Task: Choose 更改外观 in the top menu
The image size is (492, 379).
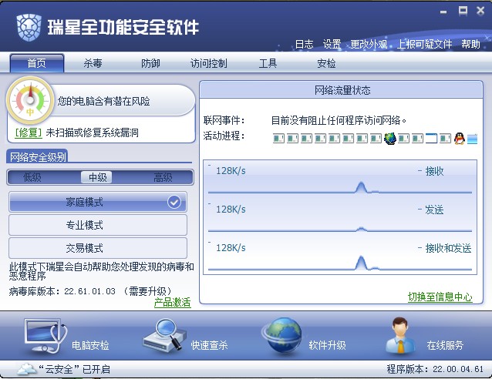Action: [369, 44]
